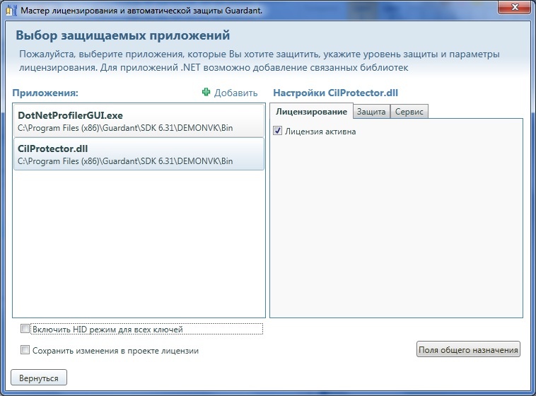Tick Сохранить изменения в проекте лицензии
Image resolution: width=536 pixels, height=396 pixels.
click(26, 350)
